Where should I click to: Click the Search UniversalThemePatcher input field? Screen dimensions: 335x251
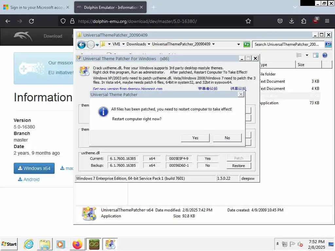point(289,44)
